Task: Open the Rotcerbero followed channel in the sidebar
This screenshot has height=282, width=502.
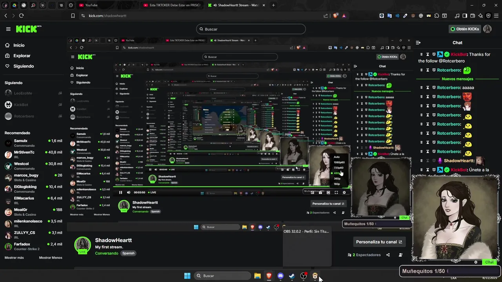Action: tap(33, 116)
